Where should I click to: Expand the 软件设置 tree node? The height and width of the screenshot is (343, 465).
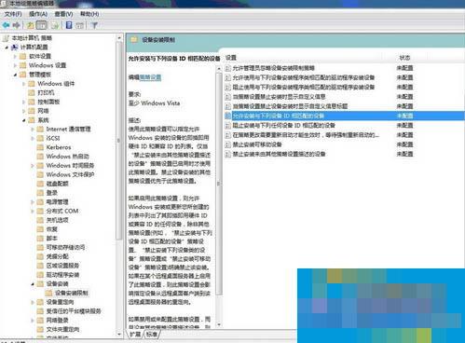[15, 56]
